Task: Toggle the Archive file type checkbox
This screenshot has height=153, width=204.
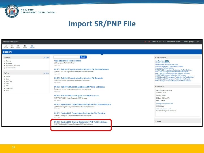Action: (5, 76)
